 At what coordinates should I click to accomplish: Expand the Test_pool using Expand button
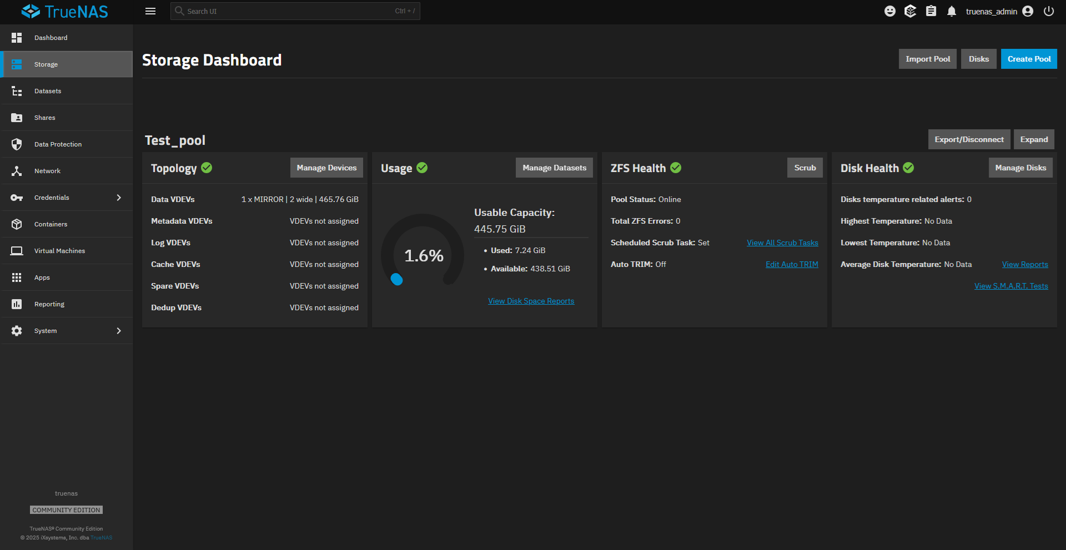pyautogui.click(x=1033, y=139)
